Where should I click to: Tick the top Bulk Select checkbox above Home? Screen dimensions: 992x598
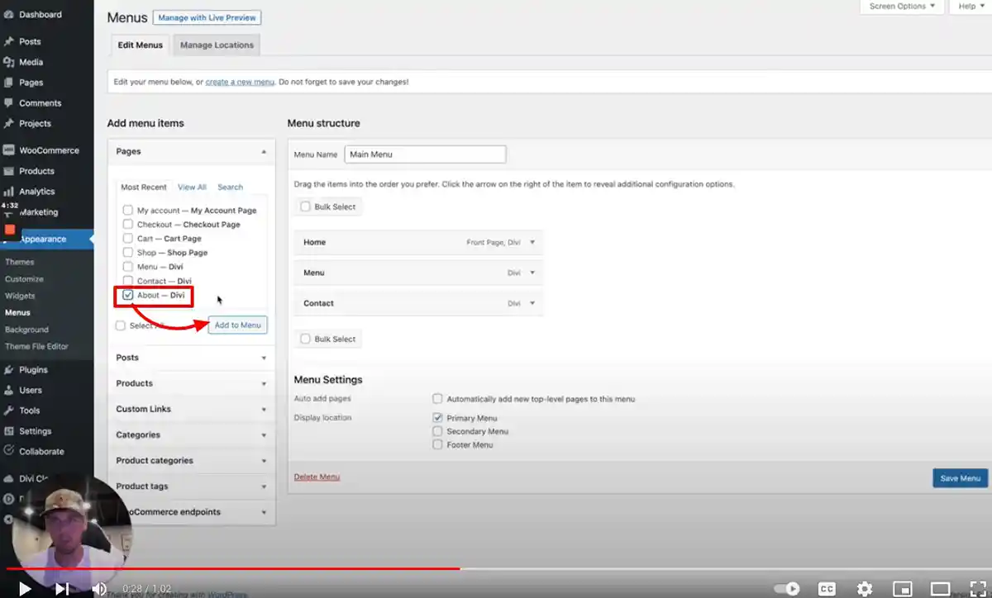(x=306, y=206)
